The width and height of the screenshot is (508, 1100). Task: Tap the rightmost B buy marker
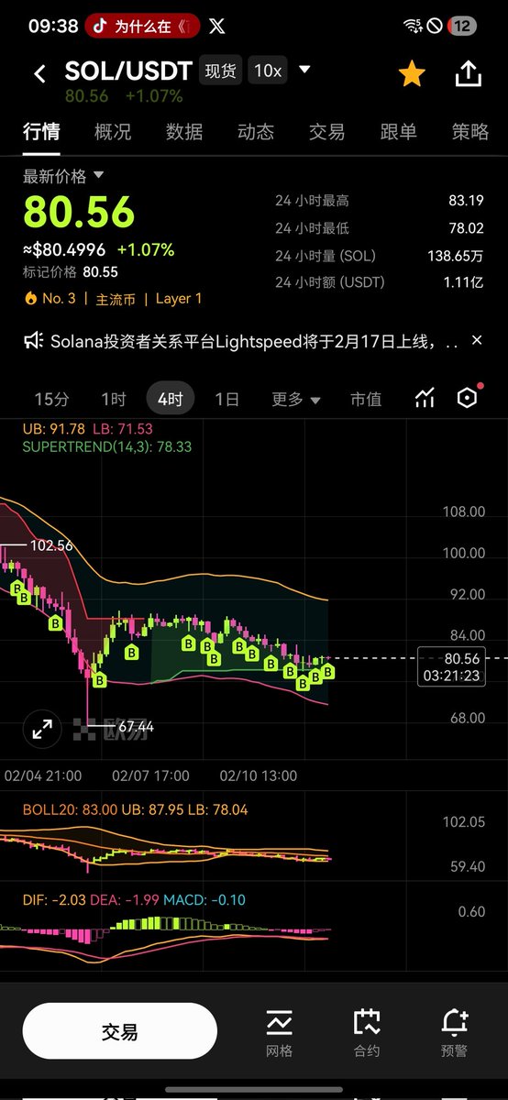click(327, 672)
